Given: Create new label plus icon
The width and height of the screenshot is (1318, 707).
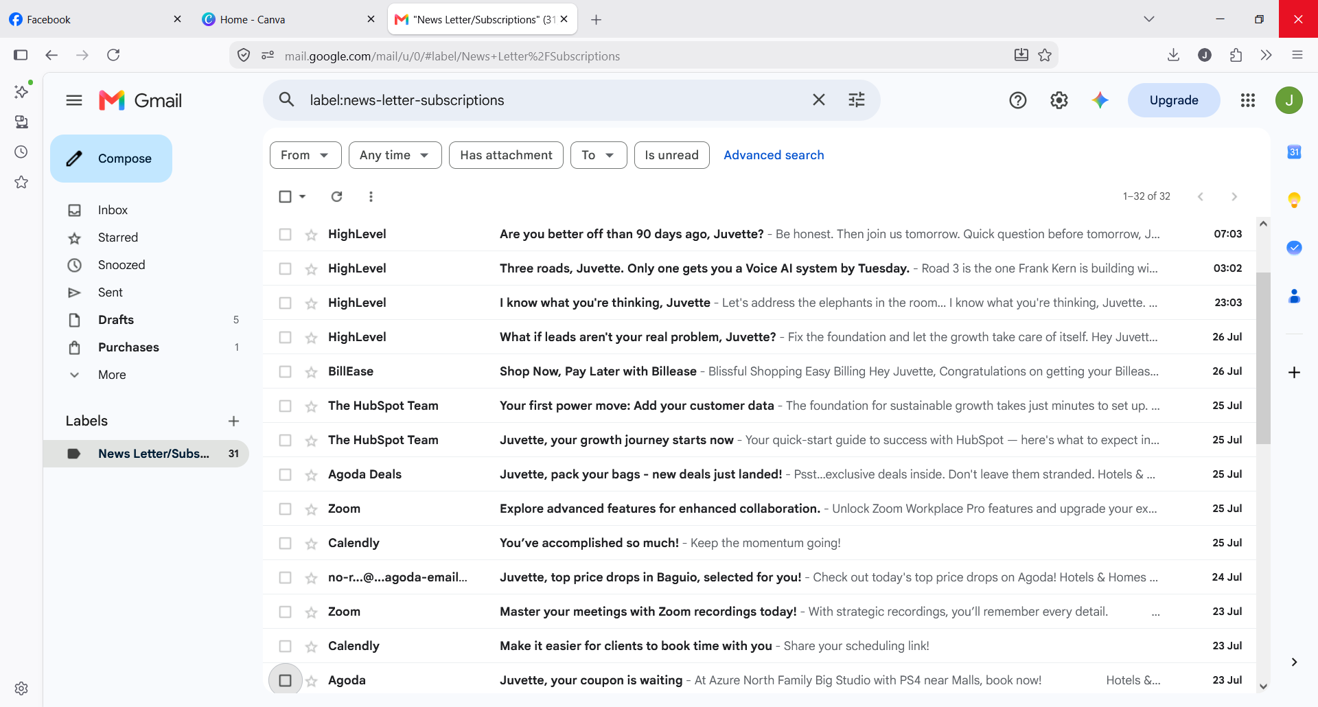Looking at the screenshot, I should (x=233, y=421).
